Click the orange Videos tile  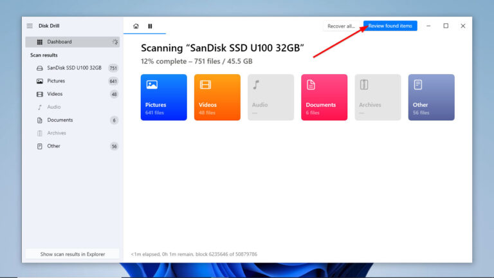pos(217,97)
